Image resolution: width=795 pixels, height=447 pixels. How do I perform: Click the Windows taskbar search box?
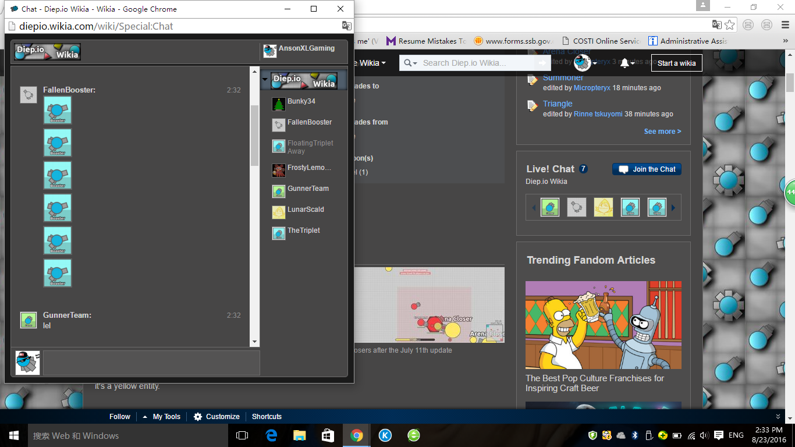click(x=127, y=435)
